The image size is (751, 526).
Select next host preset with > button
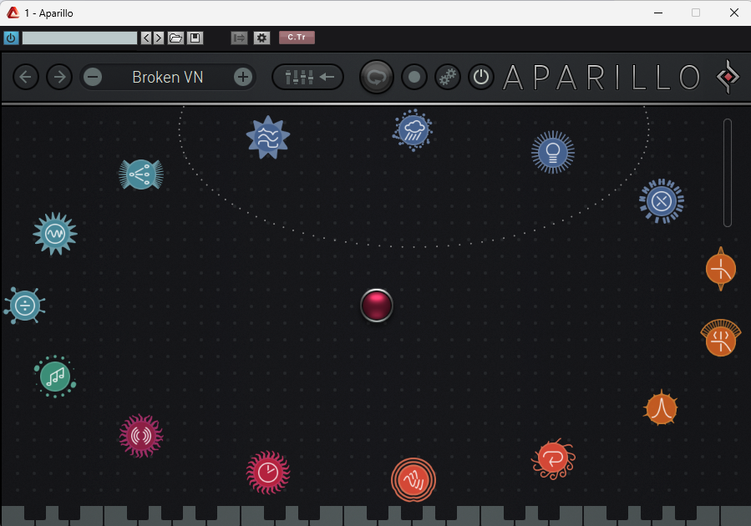coord(159,38)
